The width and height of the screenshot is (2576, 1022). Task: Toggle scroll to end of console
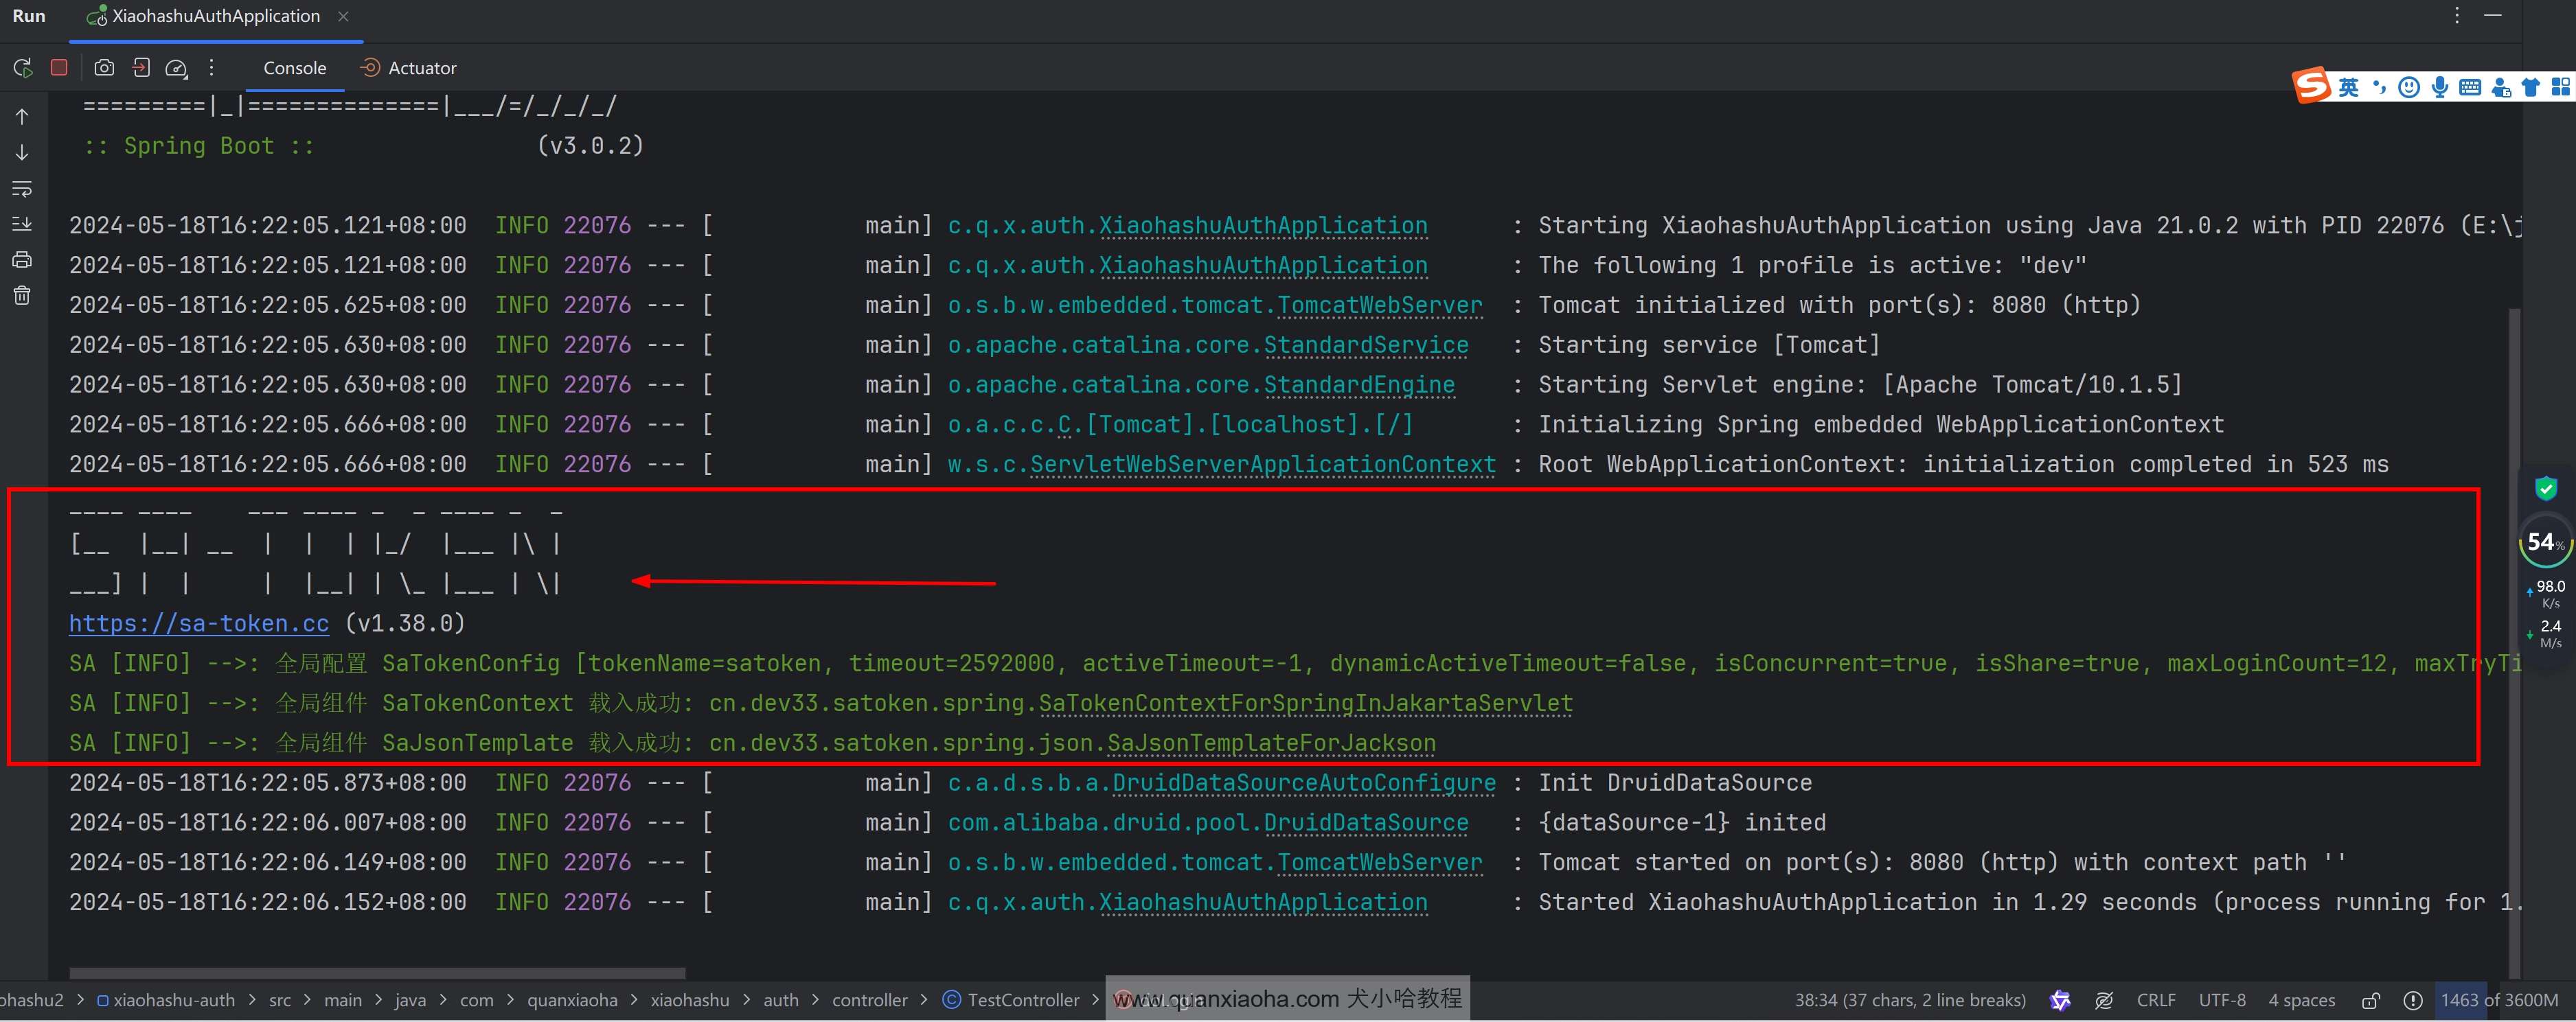[x=22, y=224]
